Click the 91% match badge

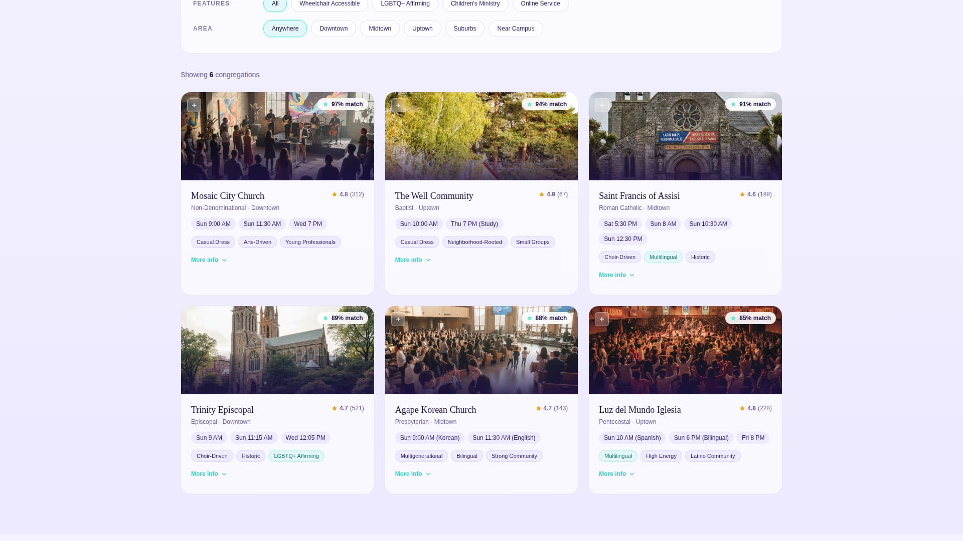pos(750,104)
